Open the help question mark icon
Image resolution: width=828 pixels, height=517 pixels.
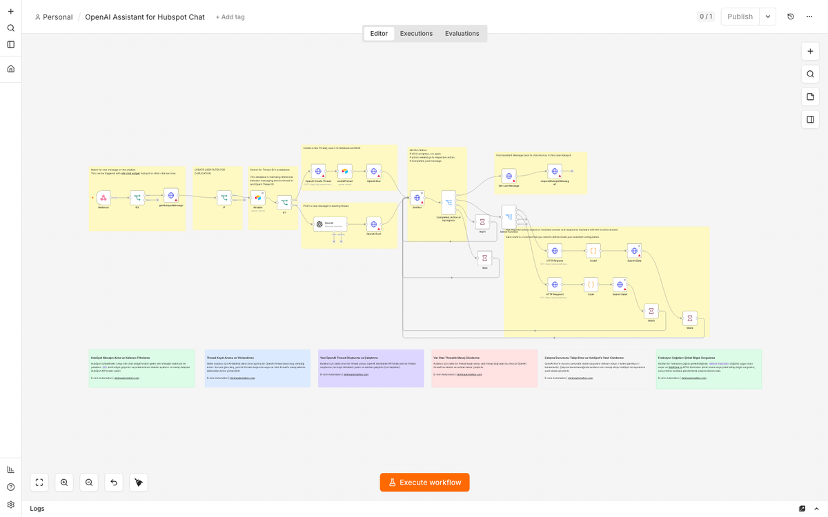(x=10, y=487)
